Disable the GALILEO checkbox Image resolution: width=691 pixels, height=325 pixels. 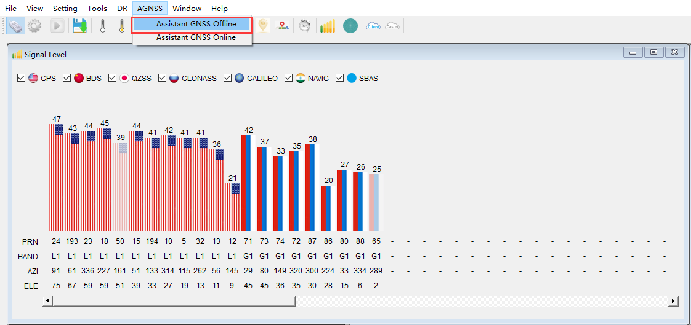228,78
